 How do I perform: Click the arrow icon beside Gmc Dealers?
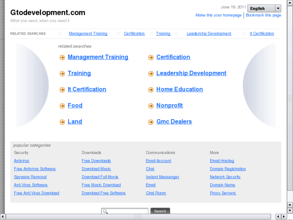pos(151,122)
